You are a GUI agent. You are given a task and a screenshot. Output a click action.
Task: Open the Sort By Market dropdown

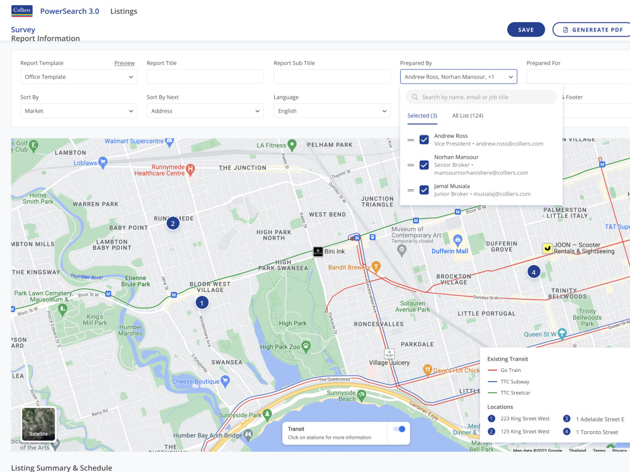click(x=79, y=111)
